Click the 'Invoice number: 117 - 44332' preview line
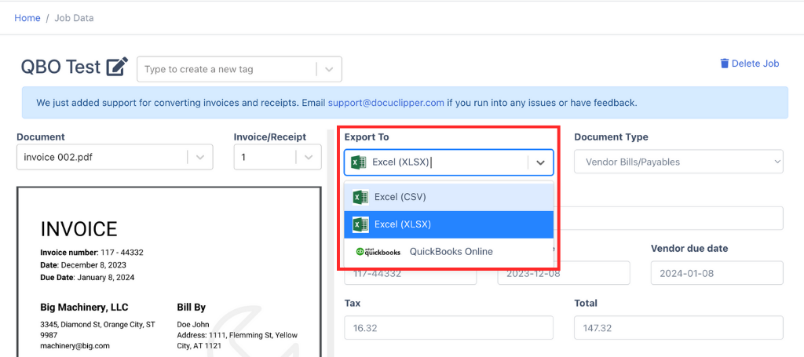The width and height of the screenshot is (804, 357). point(92,253)
